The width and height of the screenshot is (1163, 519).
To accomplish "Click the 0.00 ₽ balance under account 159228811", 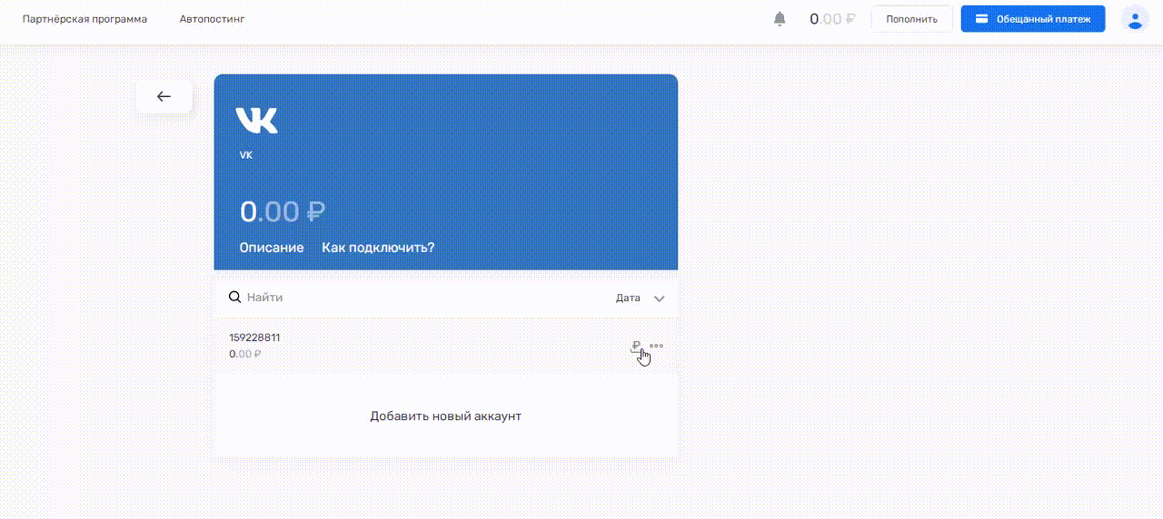I will (245, 354).
